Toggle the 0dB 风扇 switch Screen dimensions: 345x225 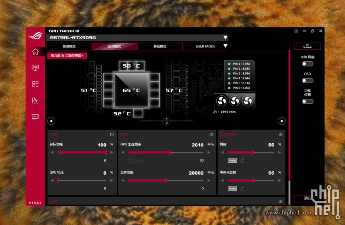(x=307, y=64)
